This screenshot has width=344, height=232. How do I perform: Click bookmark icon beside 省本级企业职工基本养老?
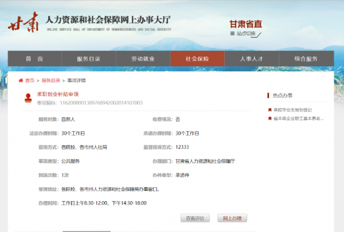(x=270, y=119)
